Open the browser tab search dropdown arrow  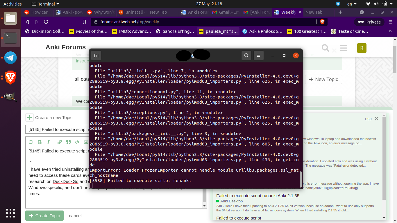pyautogui.click(x=362, y=12)
